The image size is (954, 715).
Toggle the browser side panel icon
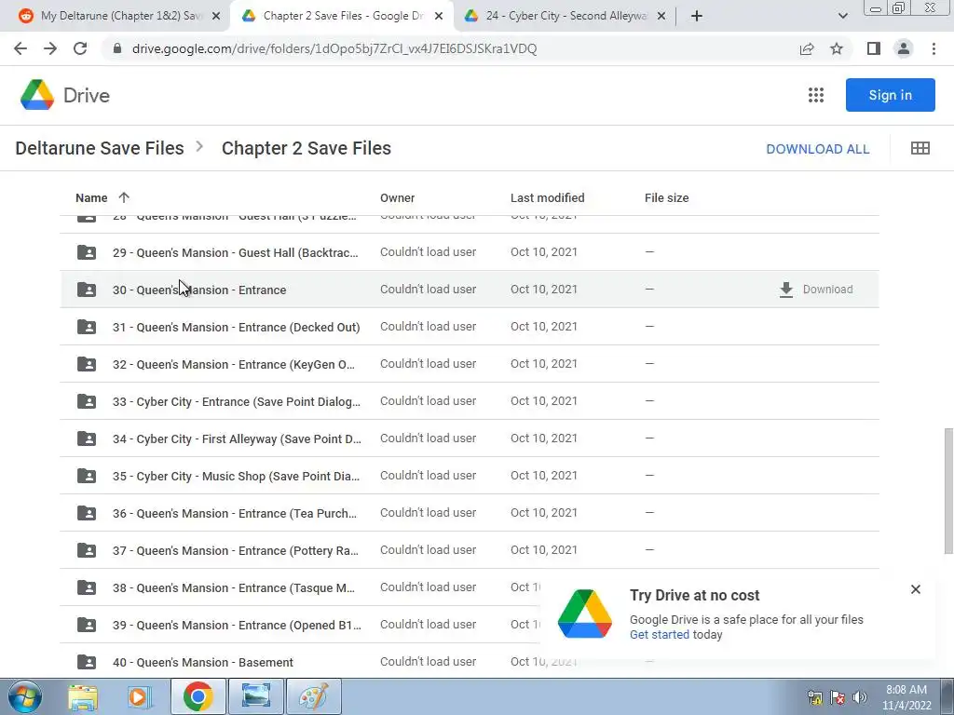point(874,48)
